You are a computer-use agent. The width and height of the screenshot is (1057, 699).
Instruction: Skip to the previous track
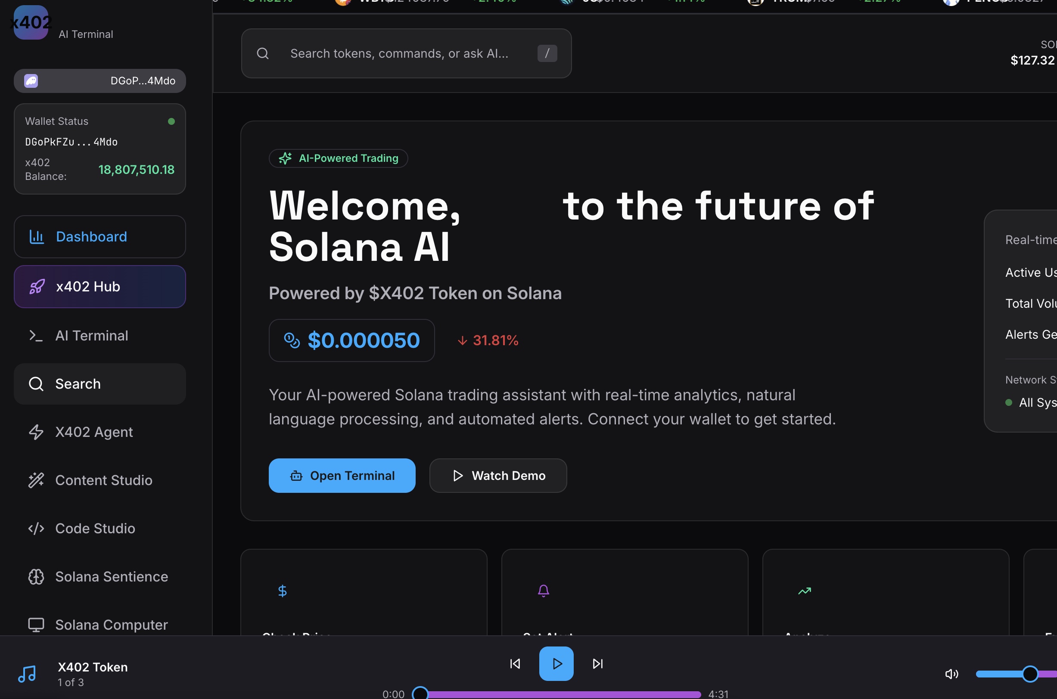point(515,664)
